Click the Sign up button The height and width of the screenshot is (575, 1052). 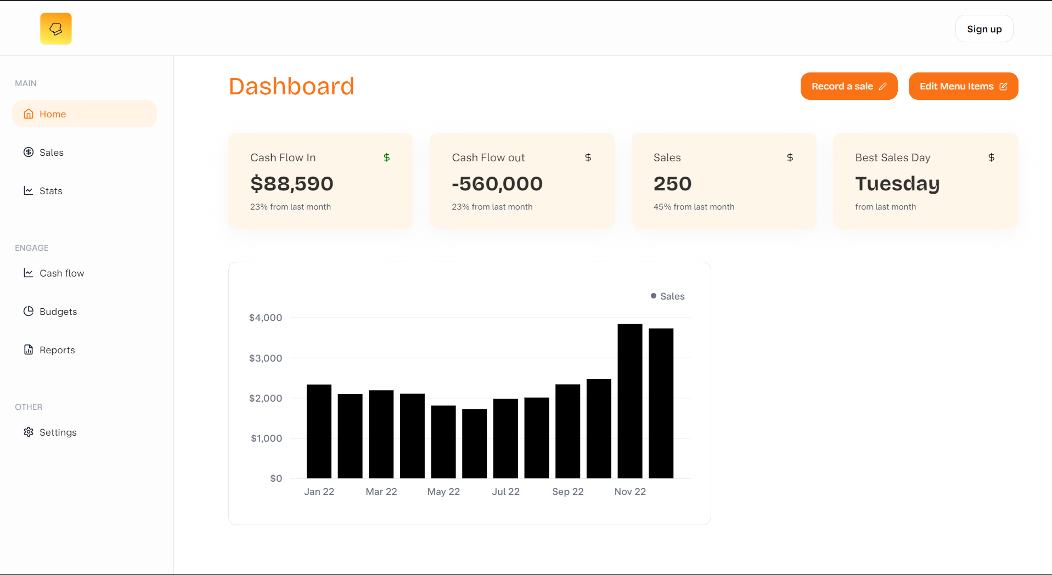984,29
